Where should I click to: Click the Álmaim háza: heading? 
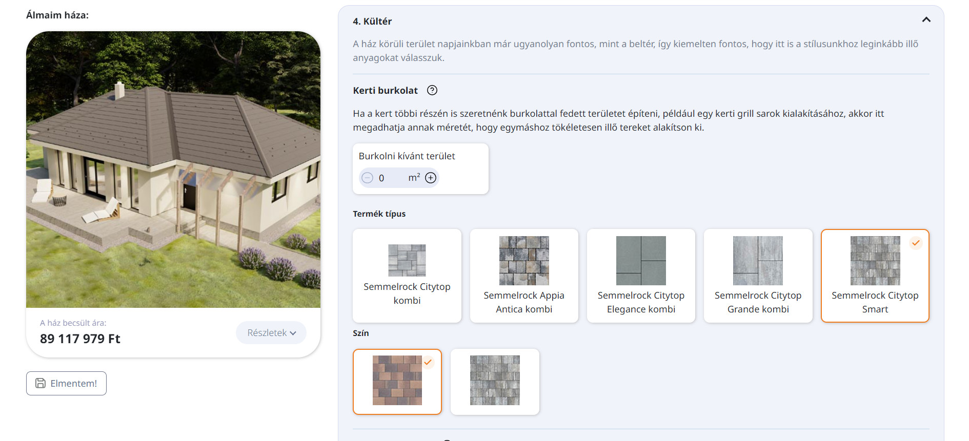click(57, 15)
